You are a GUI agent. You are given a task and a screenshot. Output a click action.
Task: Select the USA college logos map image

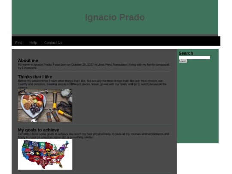click(x=45, y=154)
